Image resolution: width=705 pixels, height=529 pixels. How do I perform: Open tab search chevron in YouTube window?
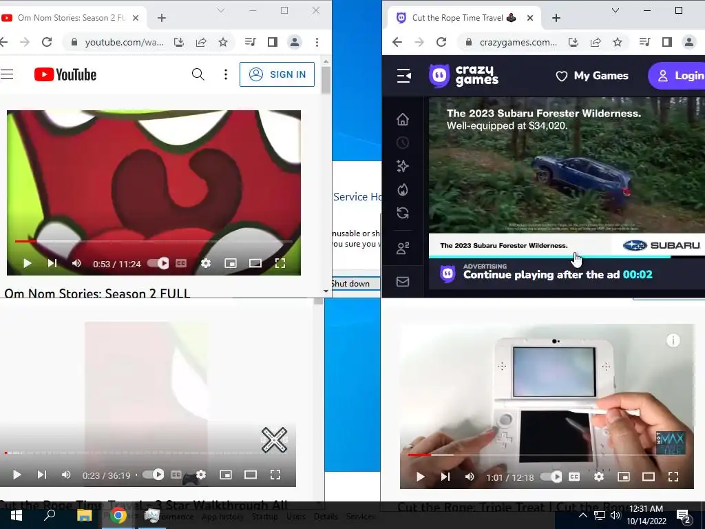(x=221, y=10)
